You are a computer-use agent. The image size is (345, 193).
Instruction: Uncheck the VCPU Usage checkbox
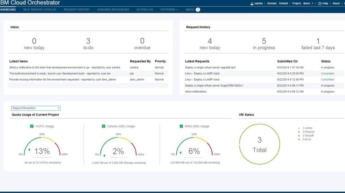[32, 126]
